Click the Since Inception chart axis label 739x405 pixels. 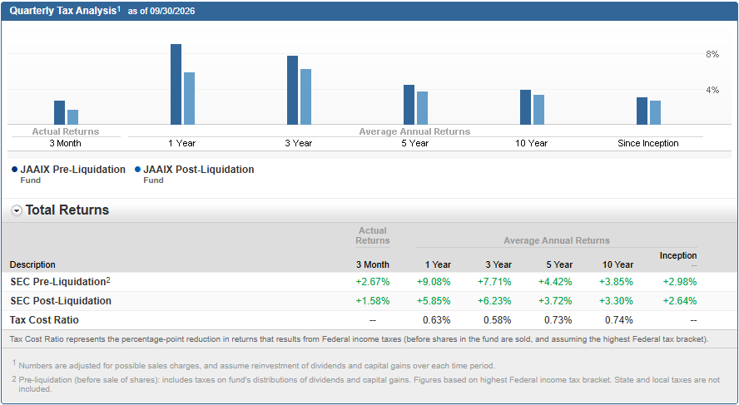pyautogui.click(x=648, y=143)
